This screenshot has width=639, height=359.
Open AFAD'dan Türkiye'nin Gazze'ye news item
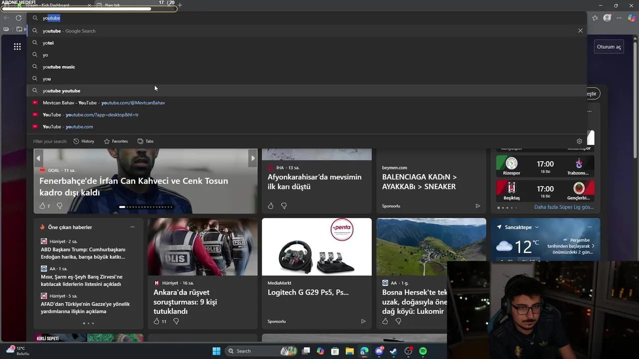pos(85,308)
